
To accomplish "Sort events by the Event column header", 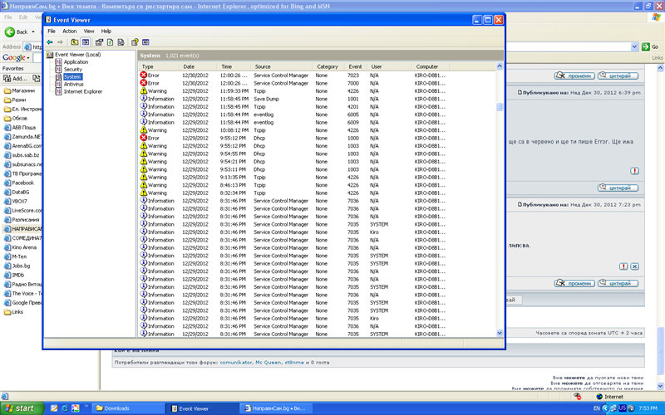I will [356, 66].
